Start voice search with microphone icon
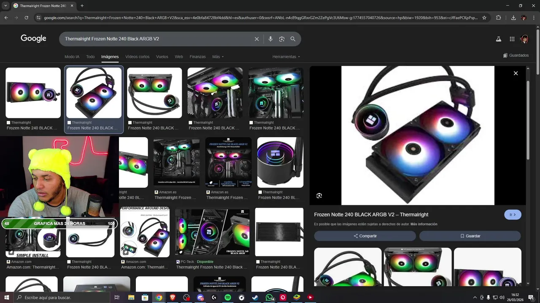This screenshot has height=303, width=540. click(x=270, y=39)
